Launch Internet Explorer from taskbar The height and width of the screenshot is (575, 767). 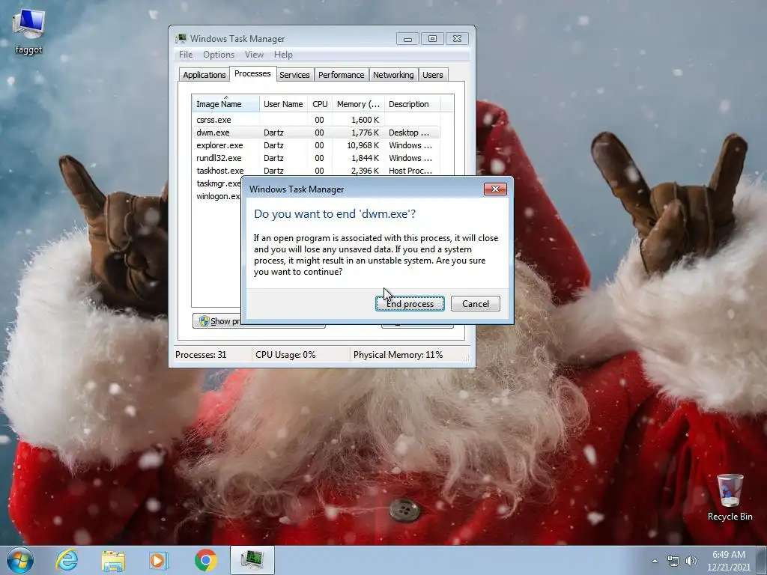click(x=67, y=560)
